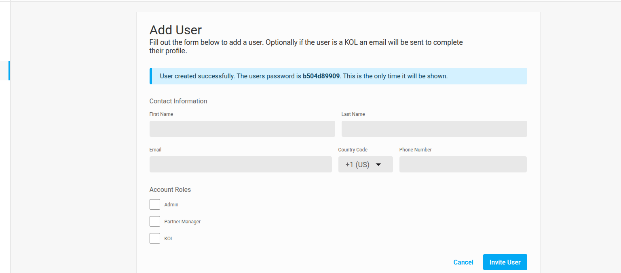The height and width of the screenshot is (273, 621).
Task: Click the user created success banner
Action: coord(485,76)
